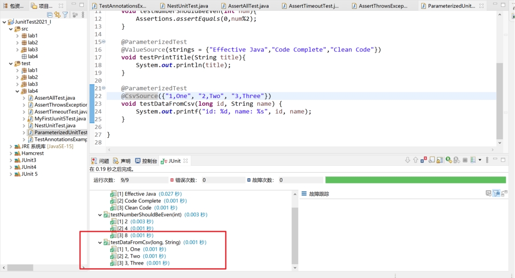
Task: Expand the JUnit3 library node
Action: pyautogui.click(x=10, y=160)
